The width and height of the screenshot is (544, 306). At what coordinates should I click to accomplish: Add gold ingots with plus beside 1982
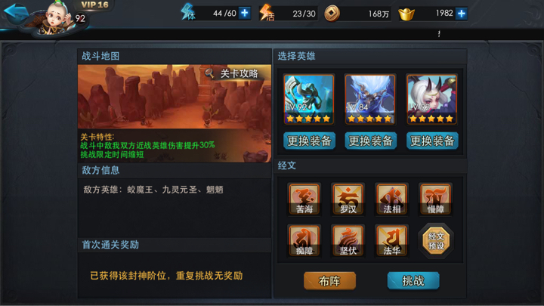pos(462,14)
